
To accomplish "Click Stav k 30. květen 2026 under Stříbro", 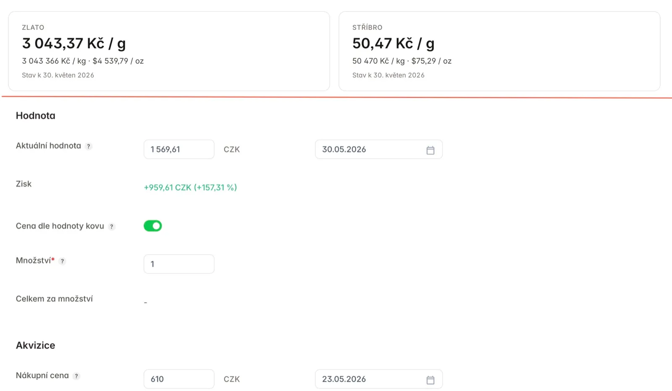I will tap(388, 75).
